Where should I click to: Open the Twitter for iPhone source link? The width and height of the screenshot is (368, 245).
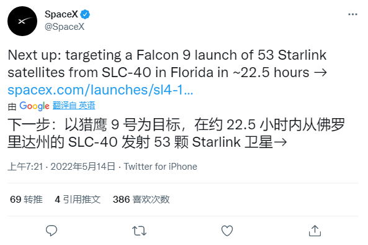point(161,167)
